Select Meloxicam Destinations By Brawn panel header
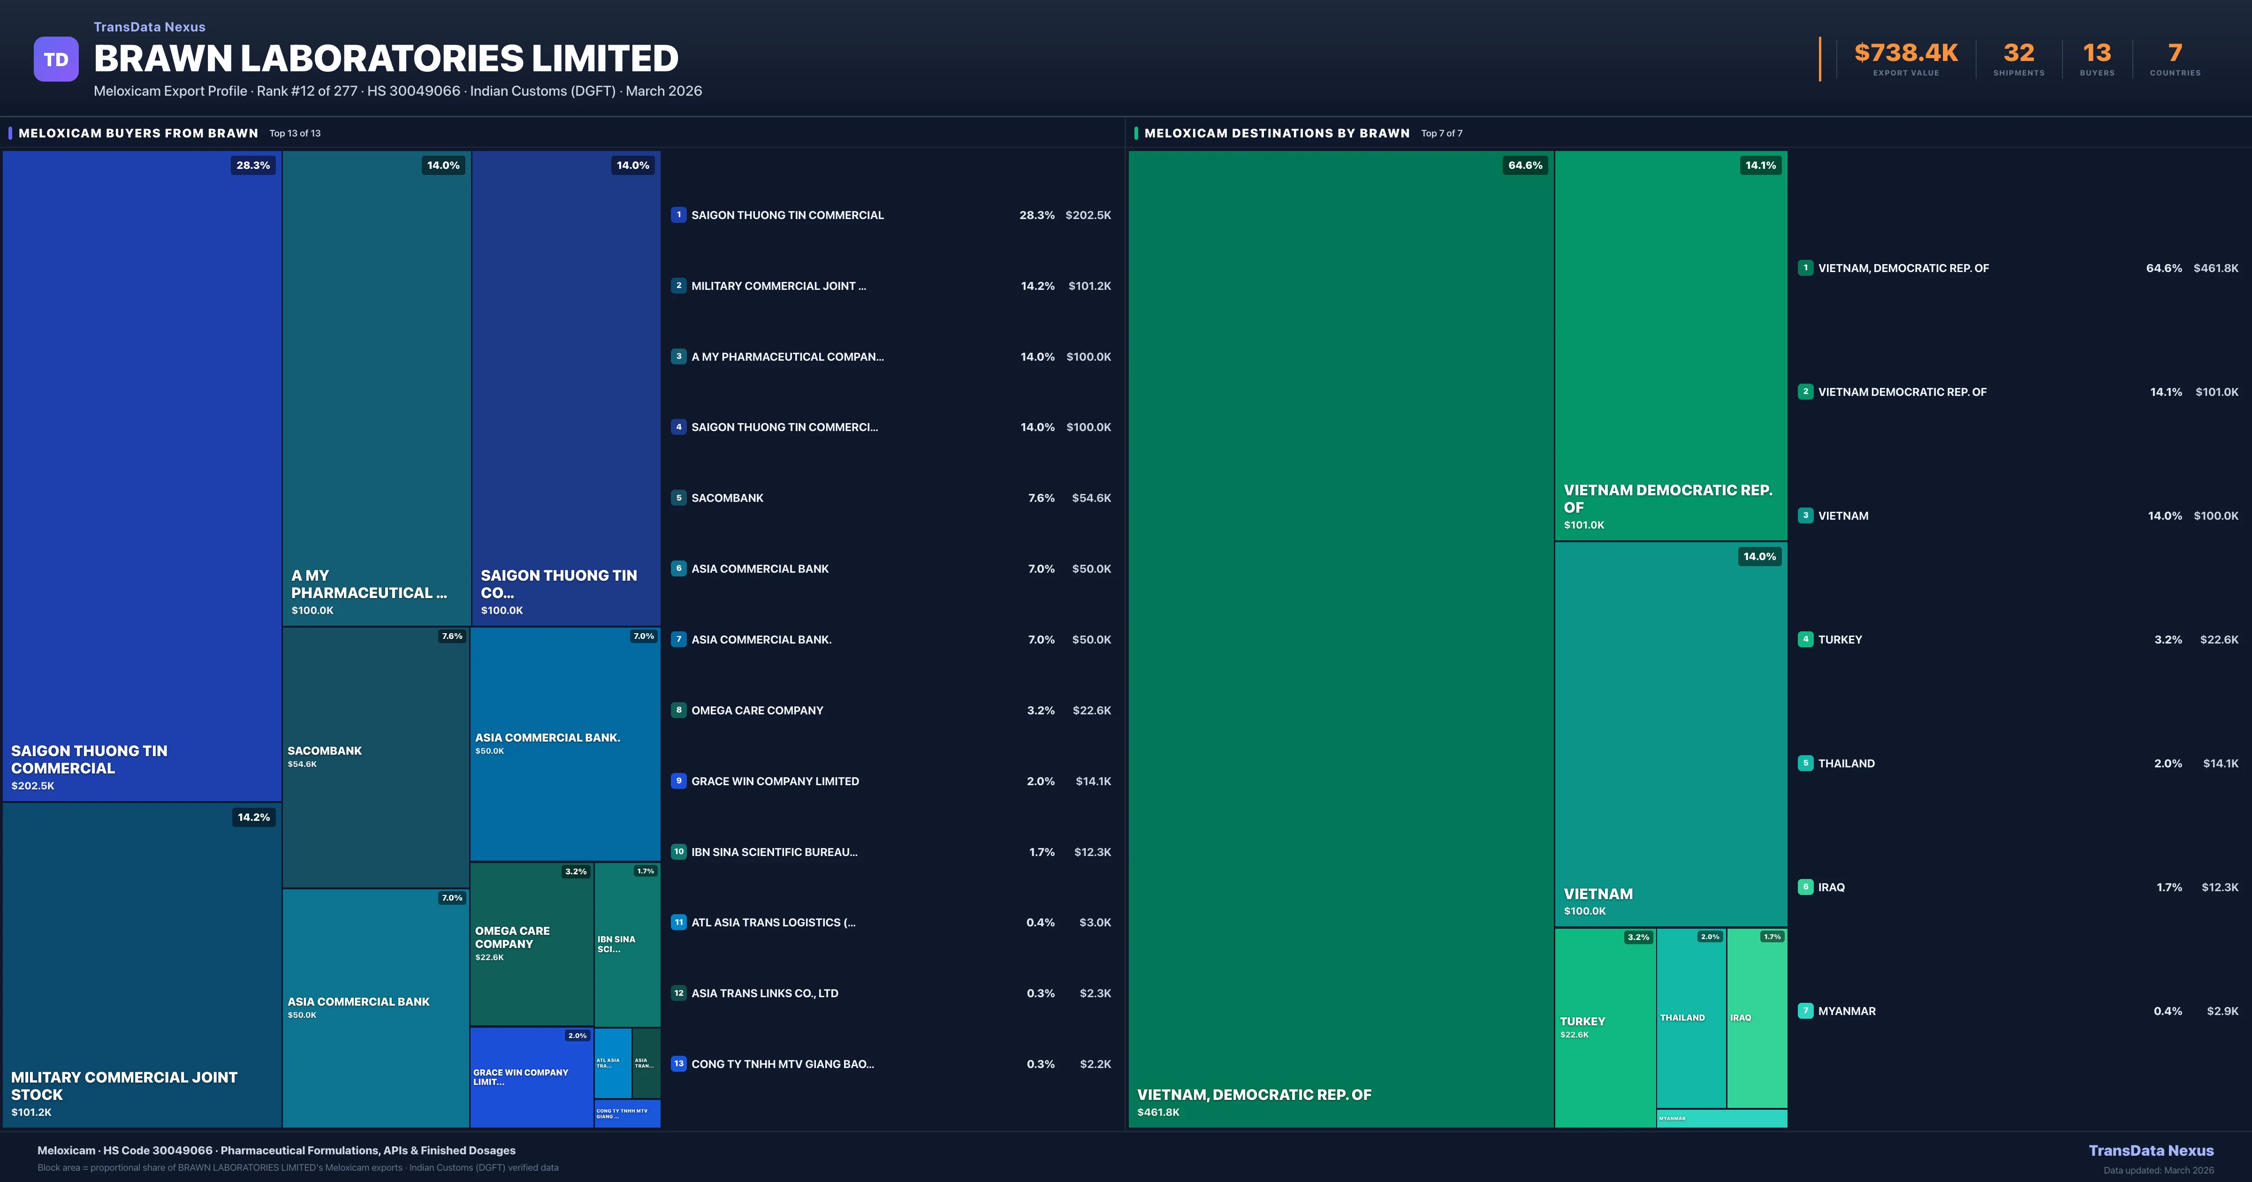2252x1182 pixels. click(x=1276, y=133)
